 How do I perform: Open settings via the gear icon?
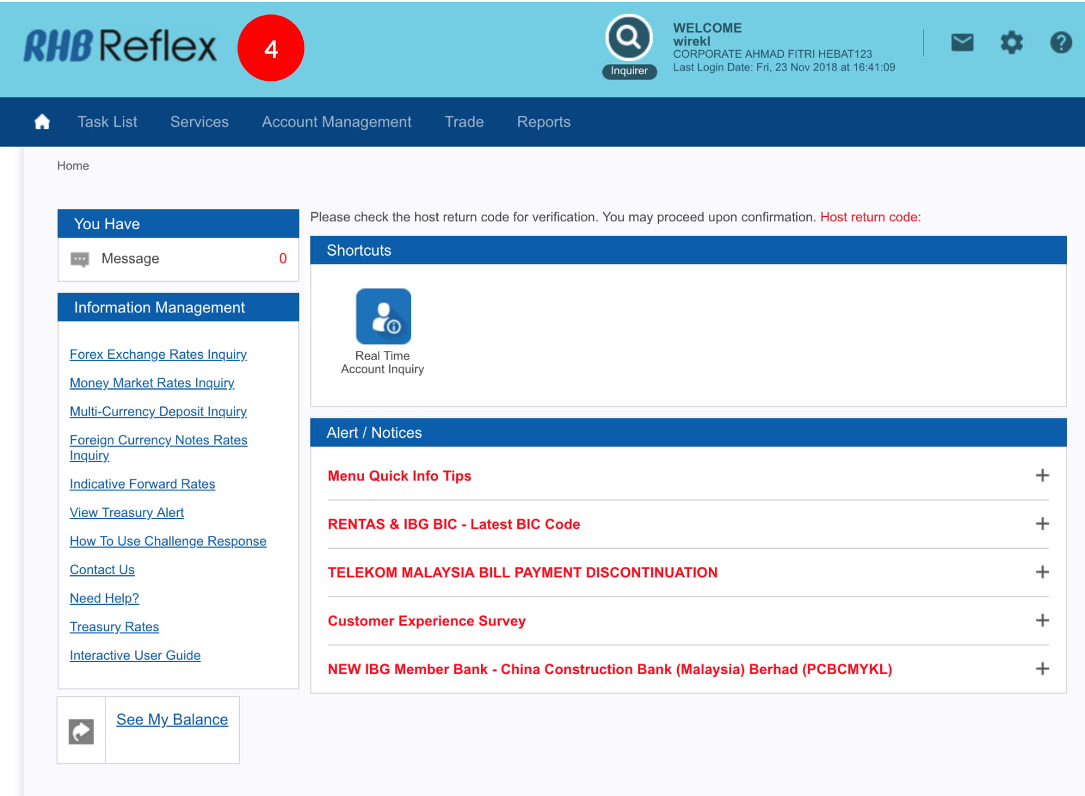[1011, 42]
